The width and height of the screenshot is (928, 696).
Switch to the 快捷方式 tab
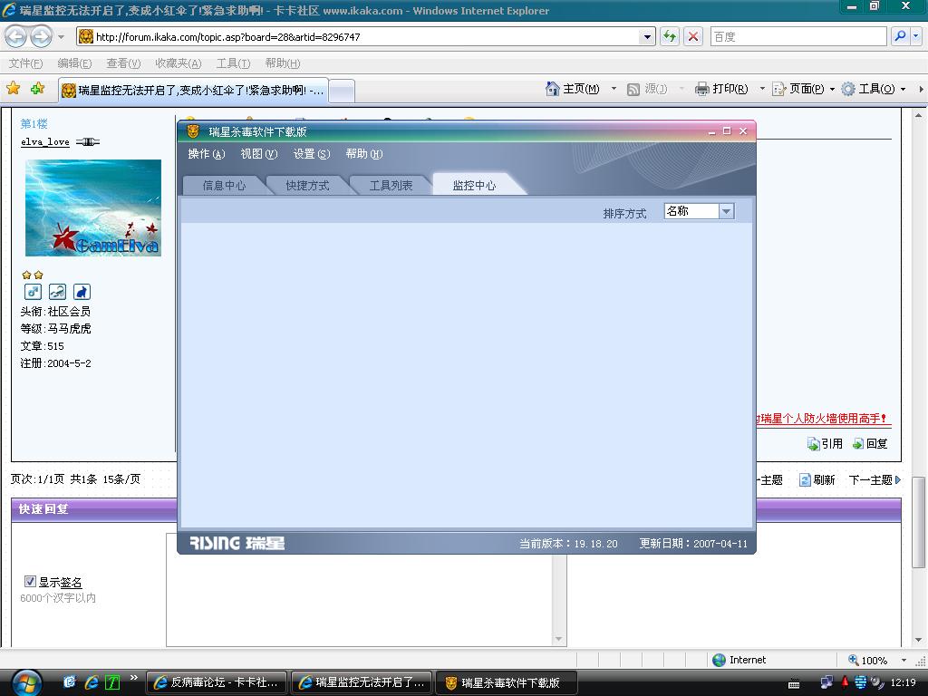pos(307,185)
